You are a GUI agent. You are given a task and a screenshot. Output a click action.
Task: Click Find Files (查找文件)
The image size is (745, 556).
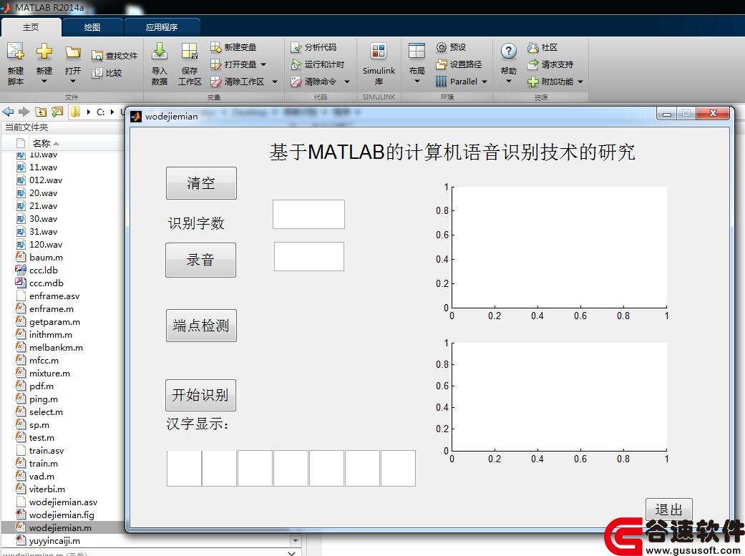(x=115, y=56)
